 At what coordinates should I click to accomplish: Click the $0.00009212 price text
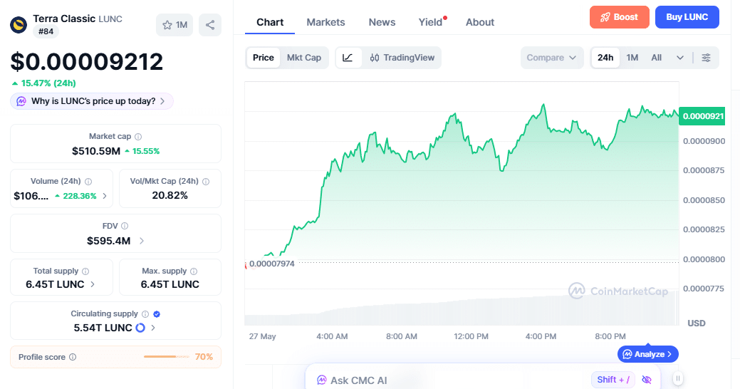[x=87, y=61]
